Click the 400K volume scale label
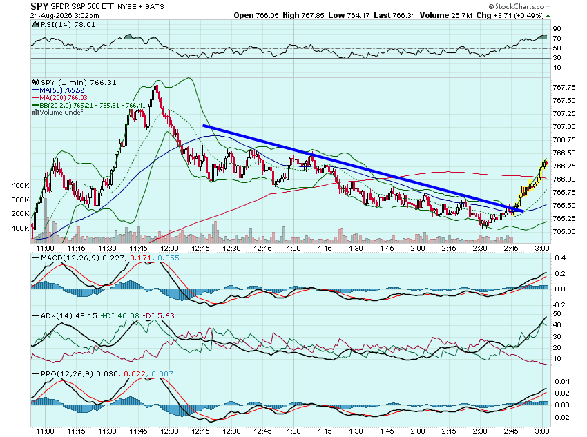This screenshot has height=437, width=587. [x=21, y=185]
